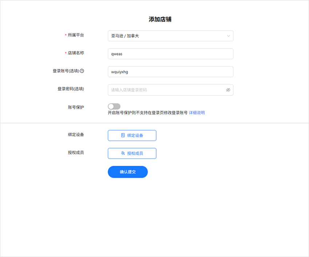This screenshot has width=309, height=257.
Task: Click the member icon inside 授权成员 button
Action: (123, 154)
